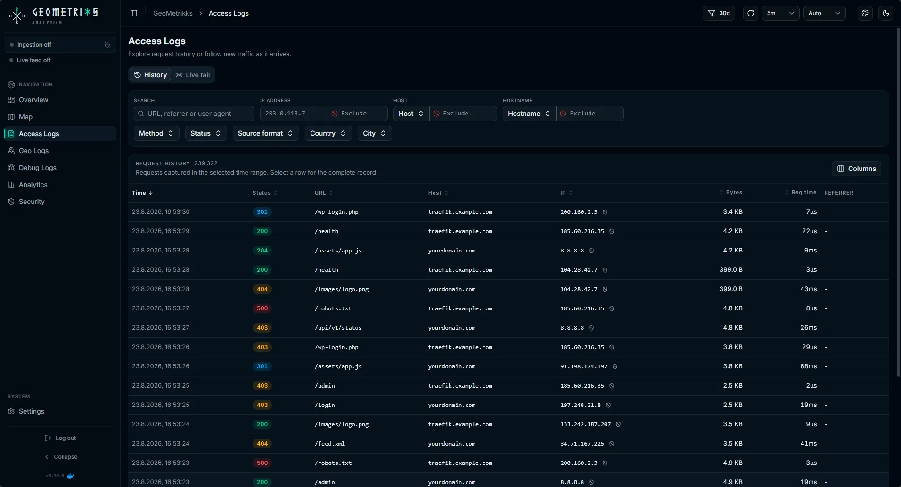Click icon beside 104.28.42.7 on /images/logo.png 404 row
This screenshot has height=487, width=901.
coord(605,289)
